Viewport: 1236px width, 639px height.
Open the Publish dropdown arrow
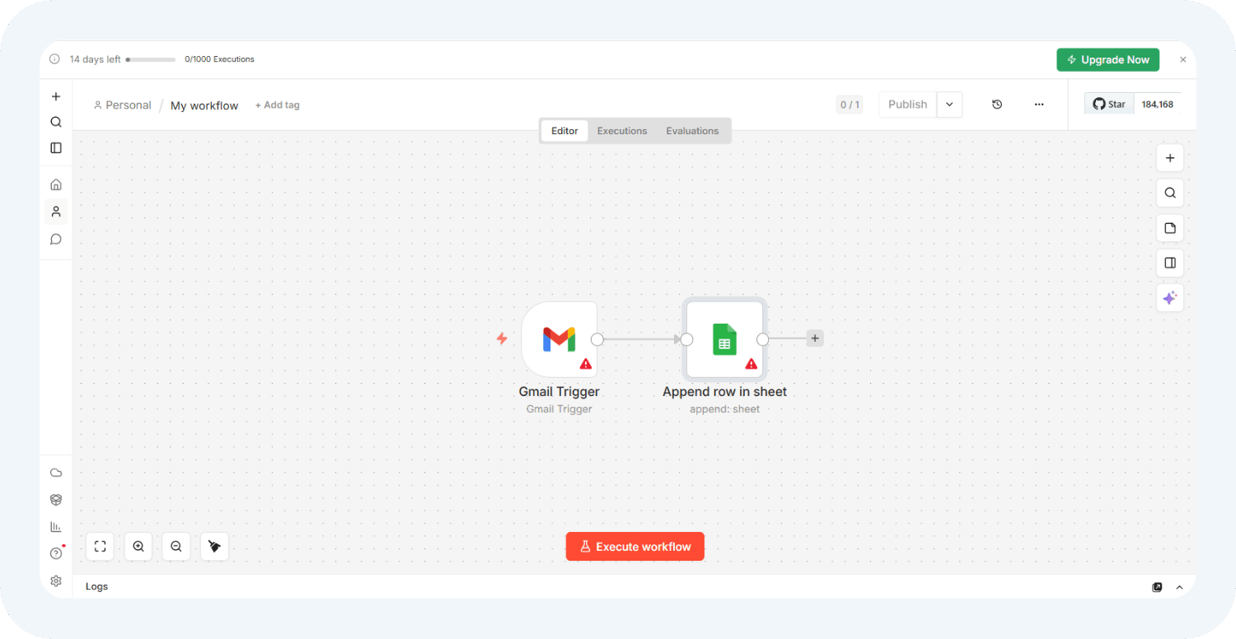pyautogui.click(x=949, y=105)
